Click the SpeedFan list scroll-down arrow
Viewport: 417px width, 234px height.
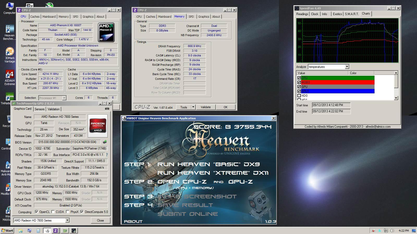pos(396,98)
